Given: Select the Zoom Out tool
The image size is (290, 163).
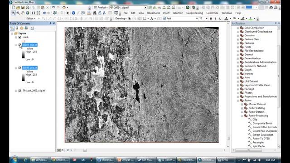Looking at the screenshot, I should pyautogui.click(x=18, y=13).
